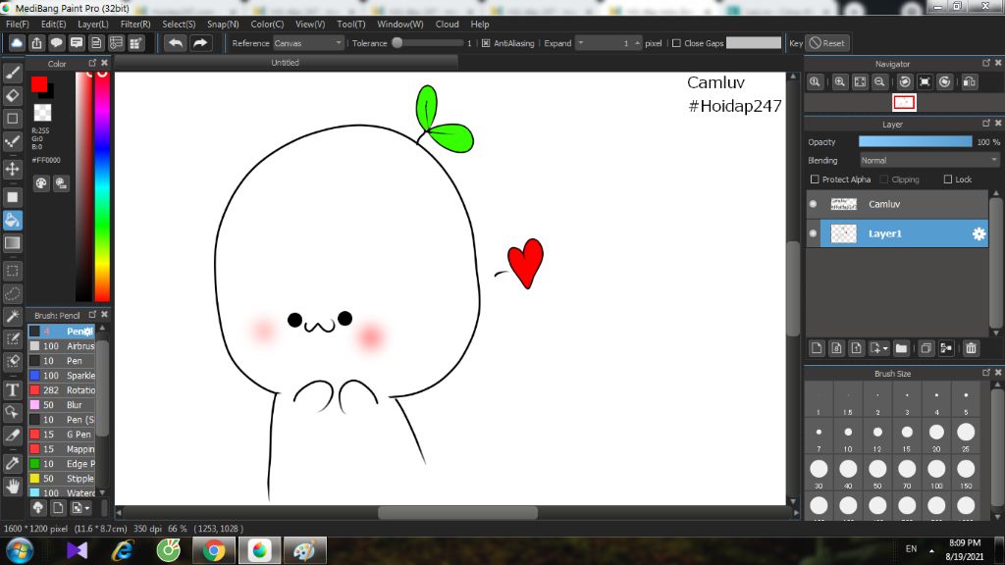
Task: Adjust the Tolerance slider
Action: [428, 43]
